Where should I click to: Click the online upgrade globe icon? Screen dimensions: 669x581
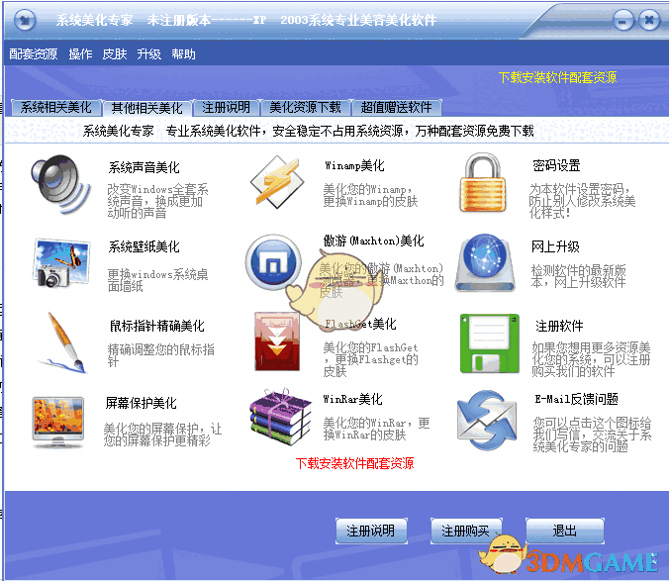pyautogui.click(x=485, y=262)
